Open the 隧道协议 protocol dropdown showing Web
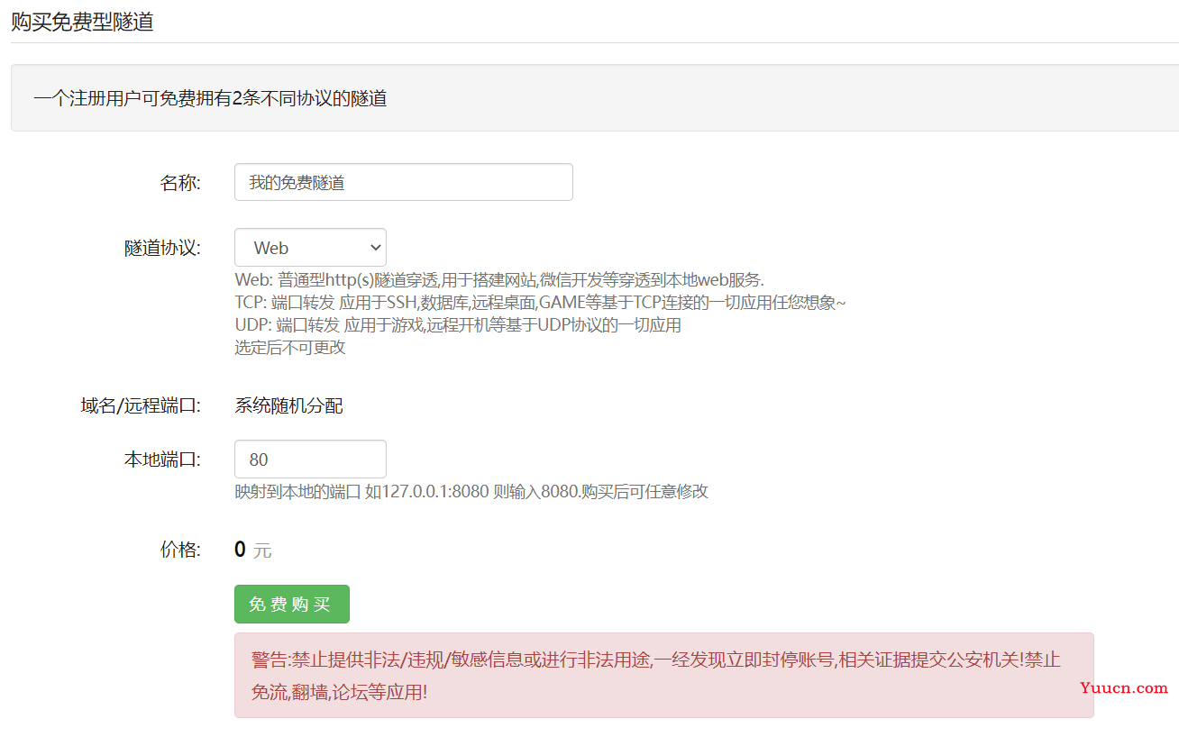1179x737 pixels. click(x=310, y=248)
